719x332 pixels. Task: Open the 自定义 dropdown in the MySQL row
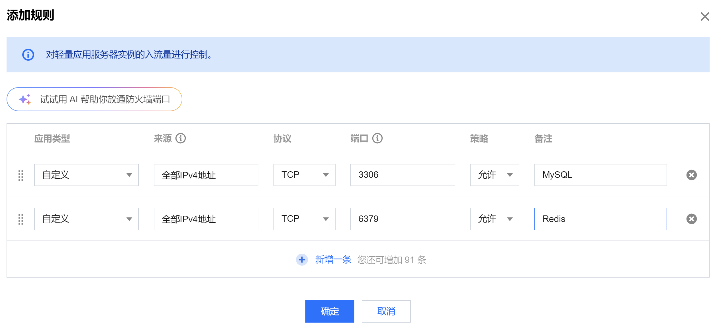[86, 175]
